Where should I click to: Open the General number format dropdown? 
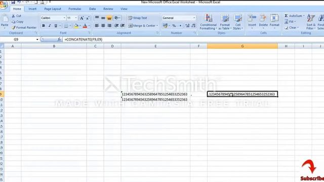(x=194, y=18)
